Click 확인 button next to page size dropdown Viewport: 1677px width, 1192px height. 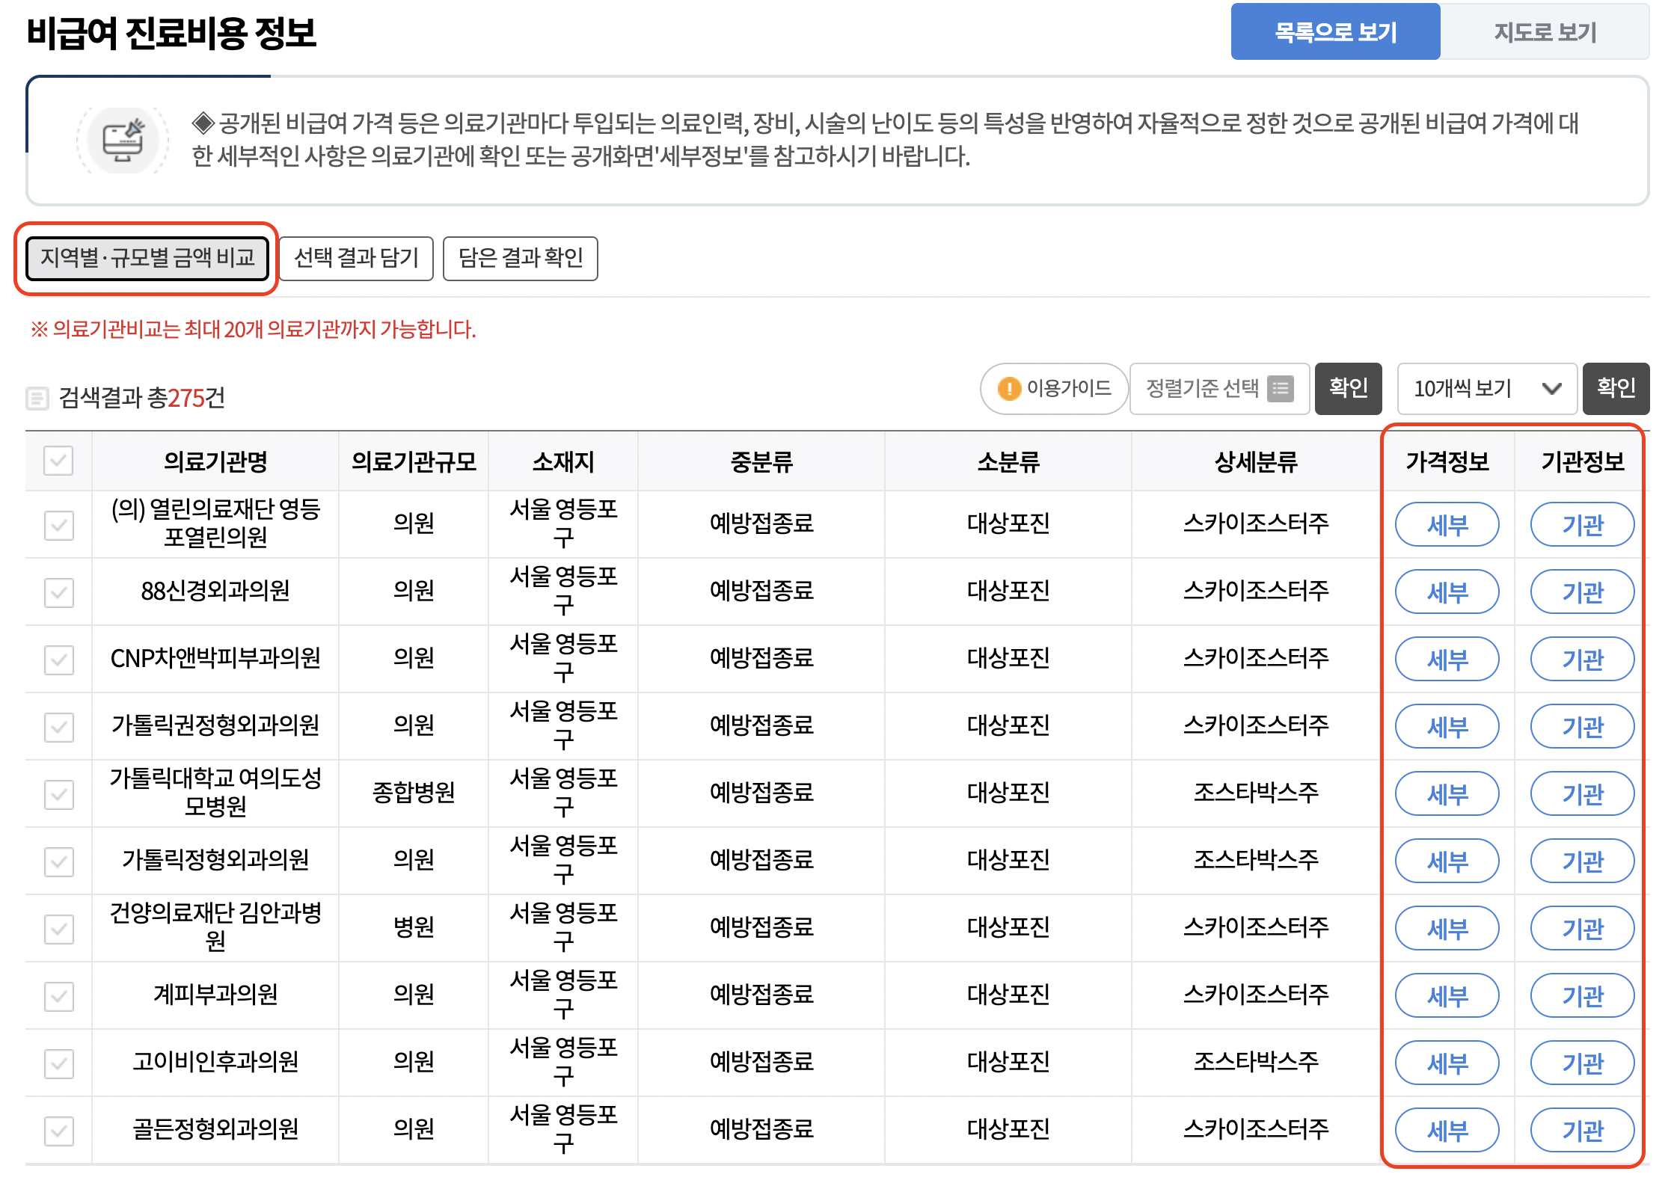click(1616, 388)
